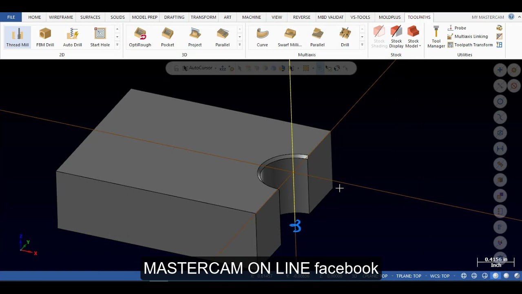Open the FILE menu
The image size is (522, 294).
11,17
